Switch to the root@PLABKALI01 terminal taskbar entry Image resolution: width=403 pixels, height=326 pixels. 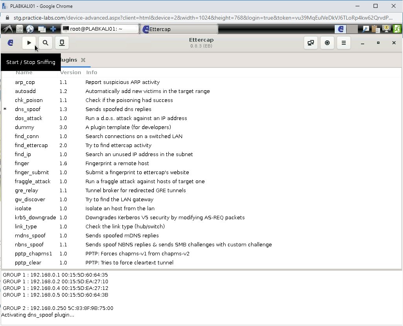tap(99, 29)
